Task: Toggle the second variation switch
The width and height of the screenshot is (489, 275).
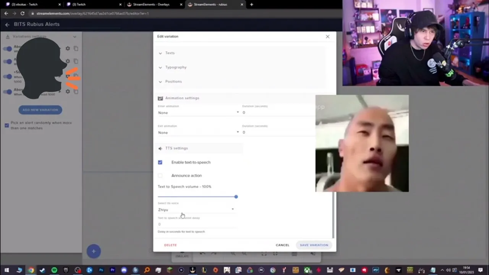Action: pos(8,61)
